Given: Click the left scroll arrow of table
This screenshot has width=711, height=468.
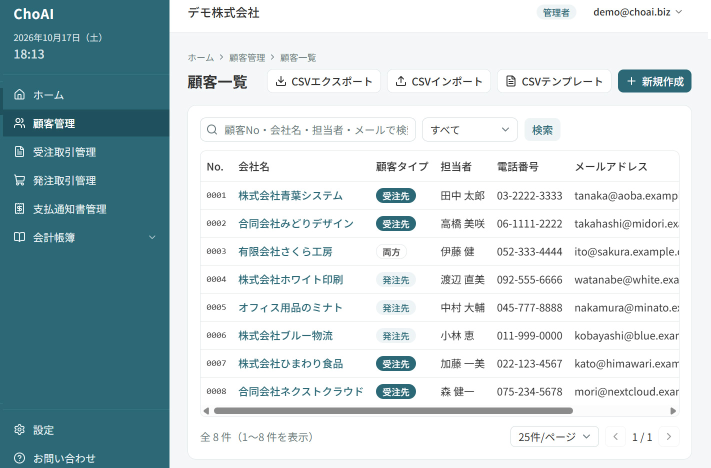Looking at the screenshot, I should (x=206, y=411).
